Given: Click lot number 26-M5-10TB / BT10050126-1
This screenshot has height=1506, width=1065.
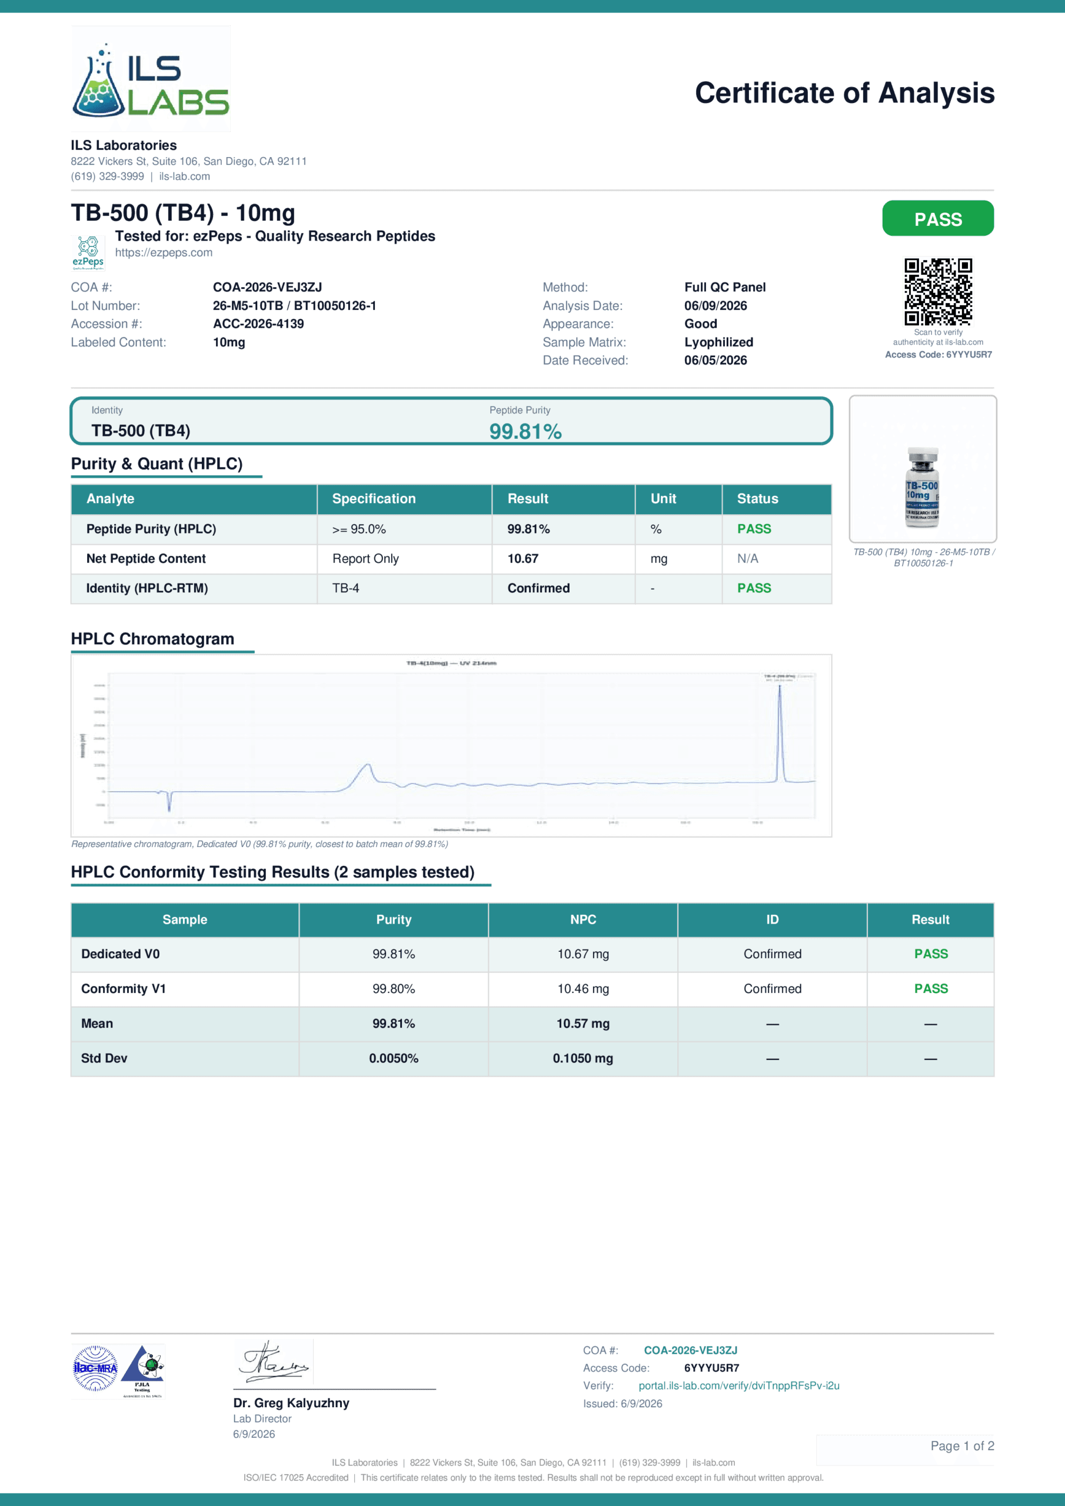Looking at the screenshot, I should point(294,306).
